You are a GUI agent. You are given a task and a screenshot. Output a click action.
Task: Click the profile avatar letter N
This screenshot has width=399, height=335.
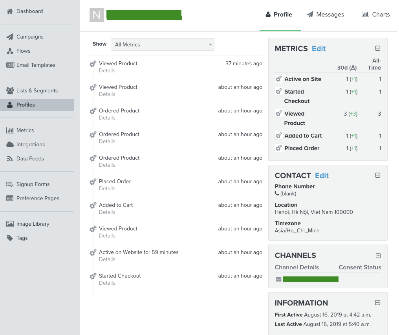[97, 15]
